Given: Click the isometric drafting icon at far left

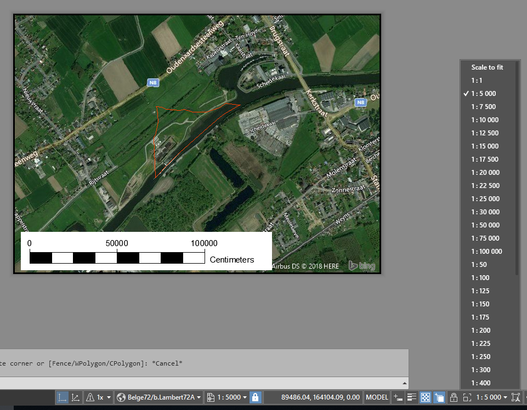Looking at the screenshot, I should pos(62,397).
